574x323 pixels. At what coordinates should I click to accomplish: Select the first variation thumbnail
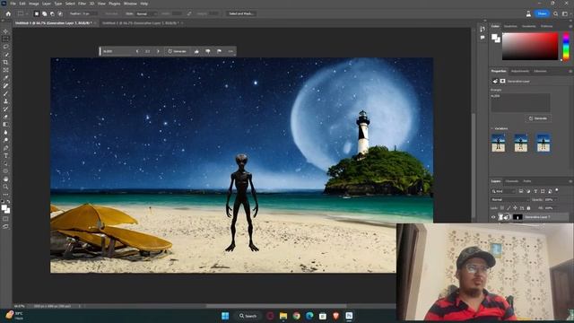tap(499, 143)
